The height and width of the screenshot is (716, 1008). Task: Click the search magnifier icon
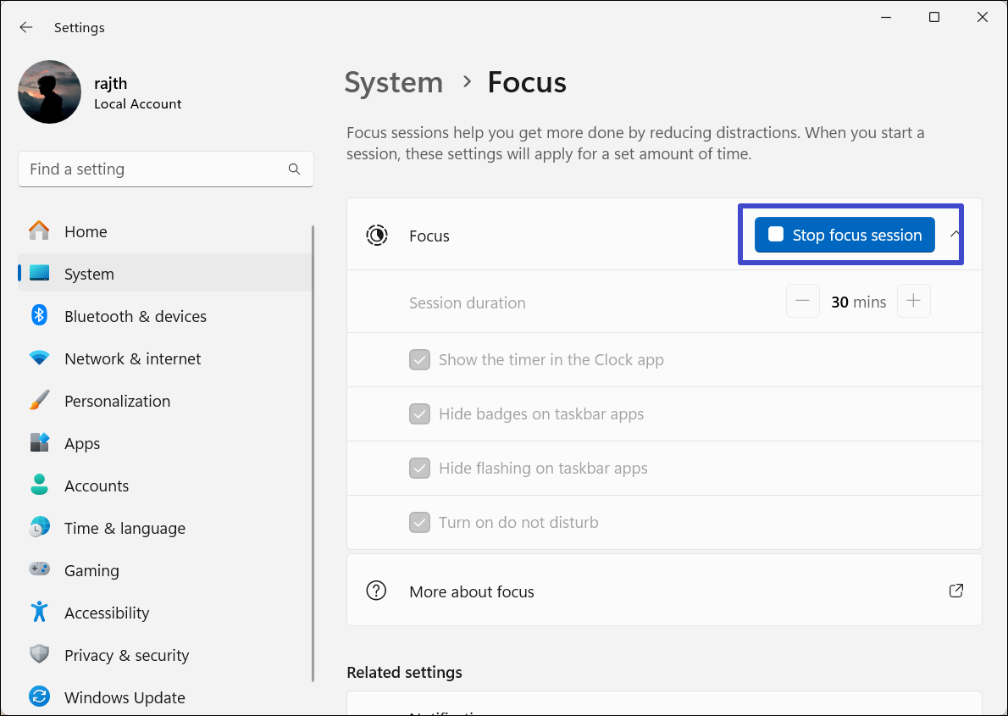[294, 169]
